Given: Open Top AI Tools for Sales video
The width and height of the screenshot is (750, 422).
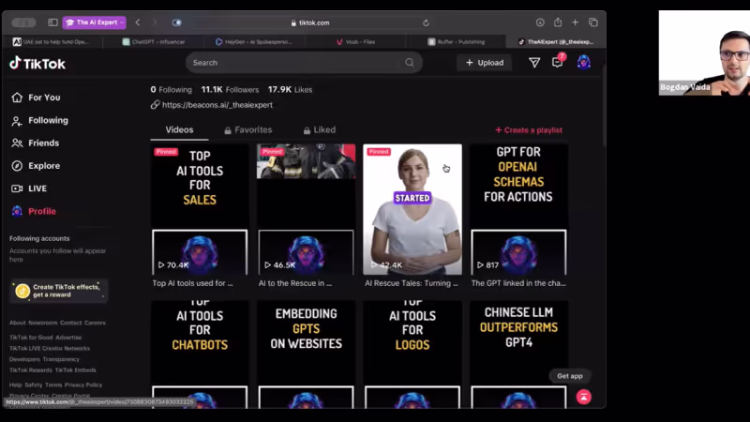Looking at the screenshot, I should pyautogui.click(x=200, y=209).
